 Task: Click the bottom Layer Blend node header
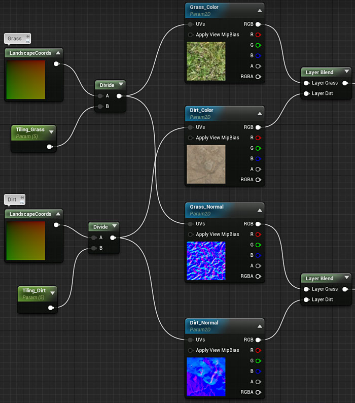coord(319,279)
